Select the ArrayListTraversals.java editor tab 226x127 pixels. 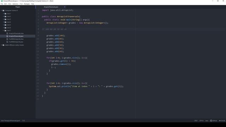click(51, 7)
